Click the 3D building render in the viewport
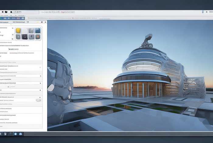Screen dimensions: 213x143 [x=143, y=73]
